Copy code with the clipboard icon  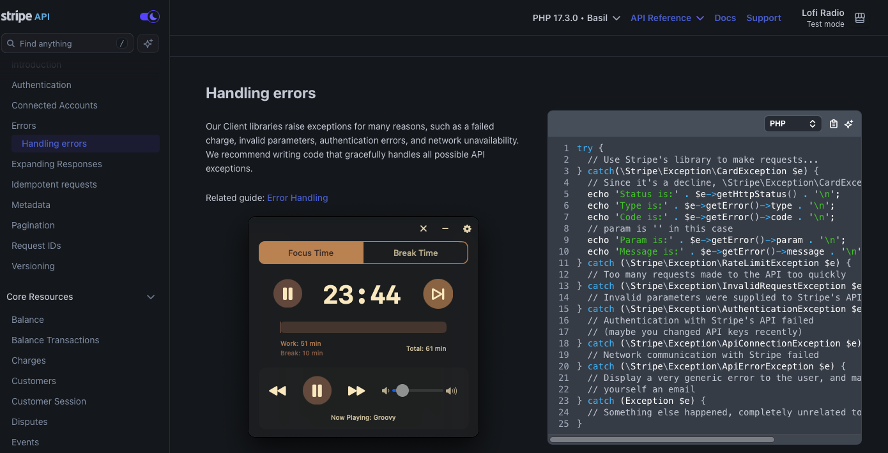click(834, 124)
